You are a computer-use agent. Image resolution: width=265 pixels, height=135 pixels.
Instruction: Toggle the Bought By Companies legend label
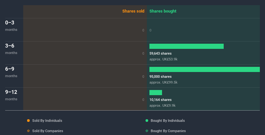tap(168, 131)
